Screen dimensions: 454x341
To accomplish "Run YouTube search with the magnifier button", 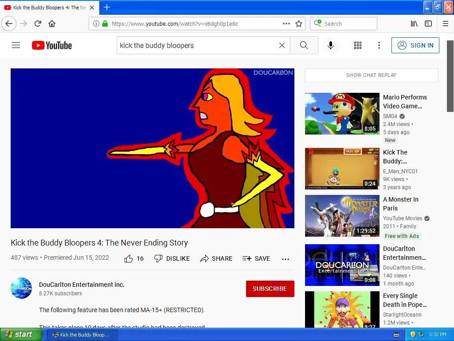I will pyautogui.click(x=304, y=45).
